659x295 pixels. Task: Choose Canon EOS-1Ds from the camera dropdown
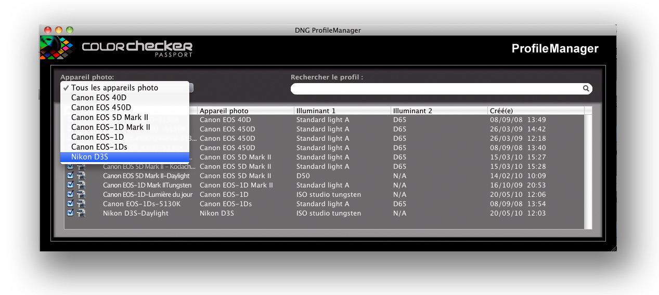125,147
